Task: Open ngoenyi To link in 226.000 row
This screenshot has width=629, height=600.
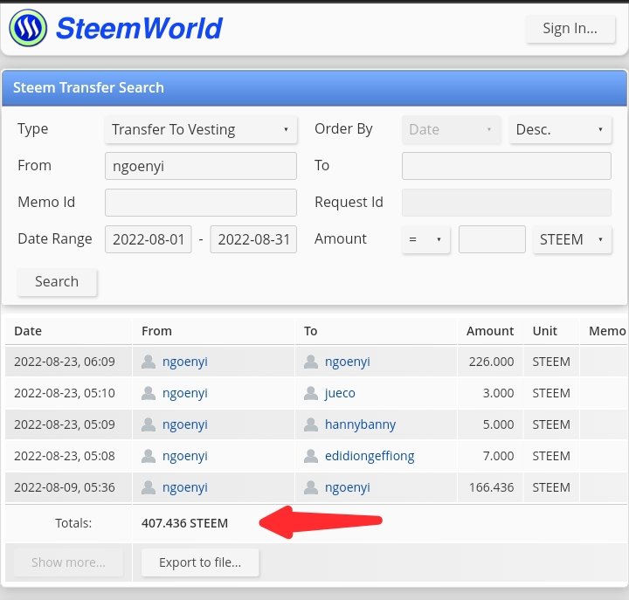Action: pos(348,362)
